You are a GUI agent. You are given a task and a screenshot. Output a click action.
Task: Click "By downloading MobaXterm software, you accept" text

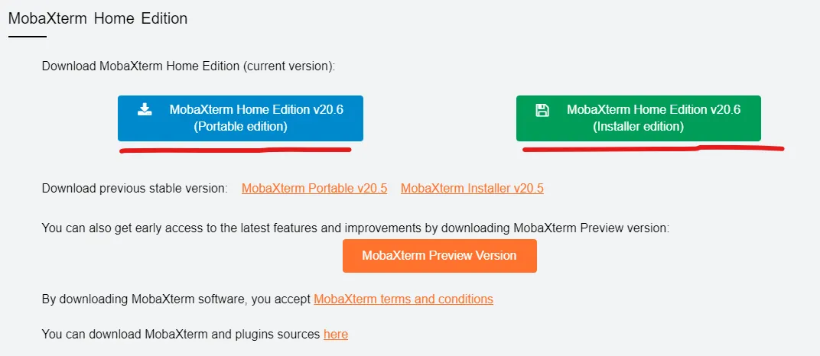pyautogui.click(x=176, y=299)
